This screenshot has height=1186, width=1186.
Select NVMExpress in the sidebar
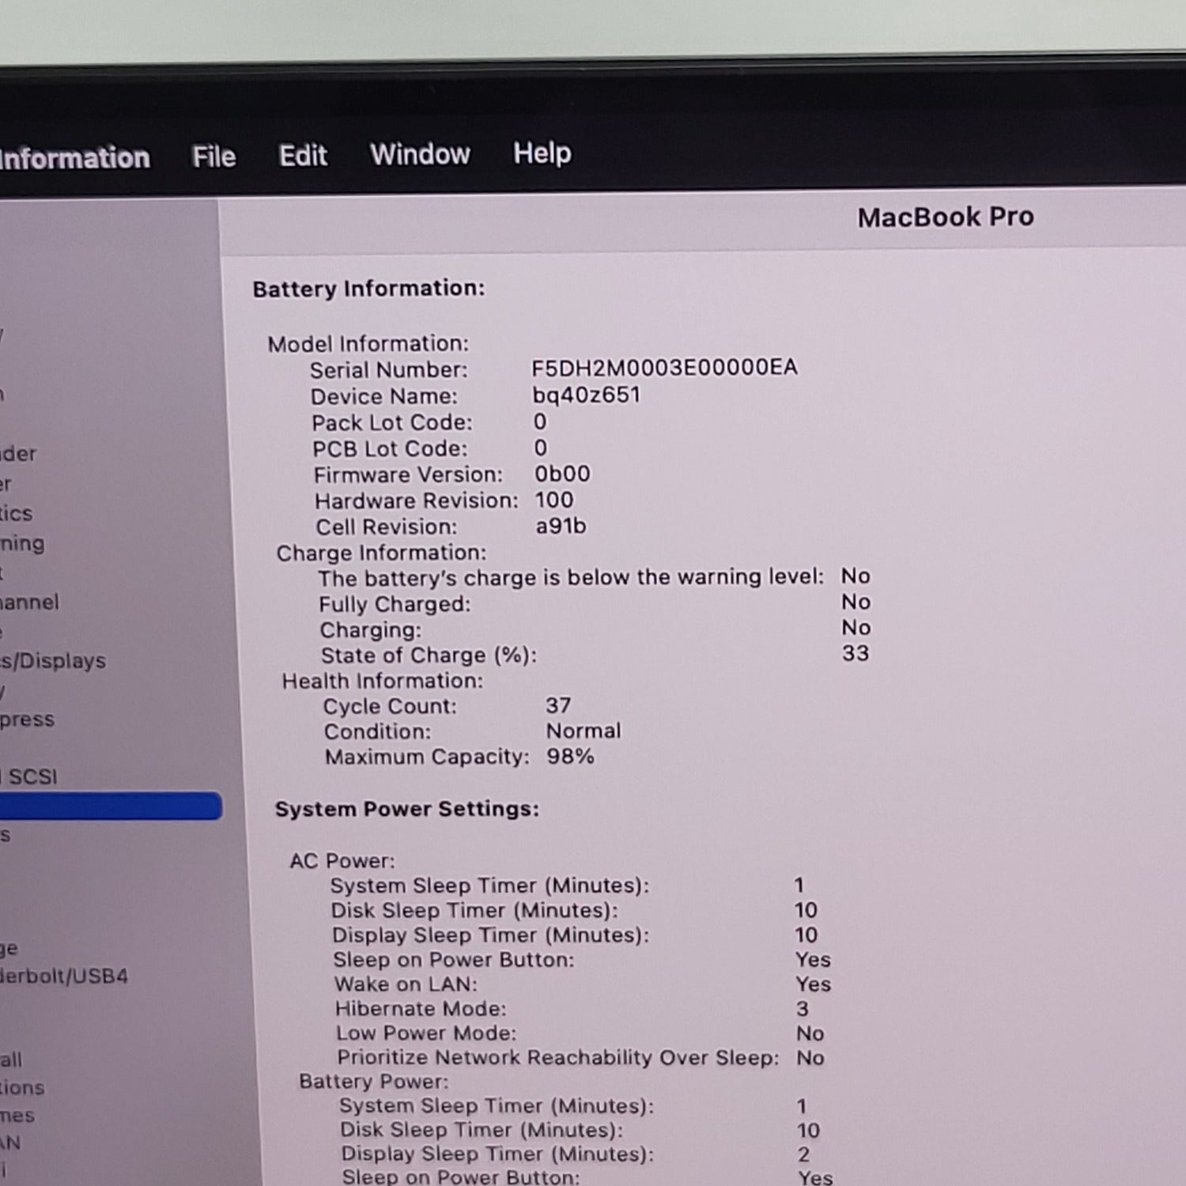pos(27,720)
